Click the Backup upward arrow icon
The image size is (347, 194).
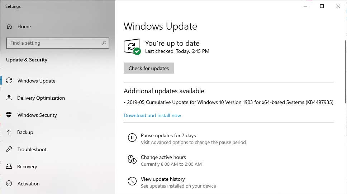[x=9, y=132]
